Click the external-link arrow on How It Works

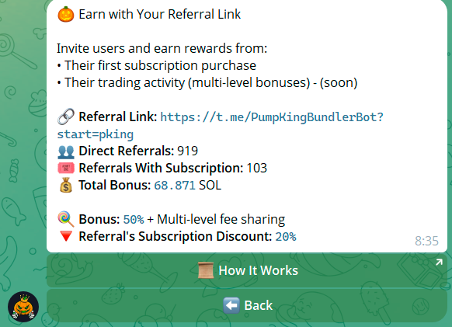coord(439,262)
